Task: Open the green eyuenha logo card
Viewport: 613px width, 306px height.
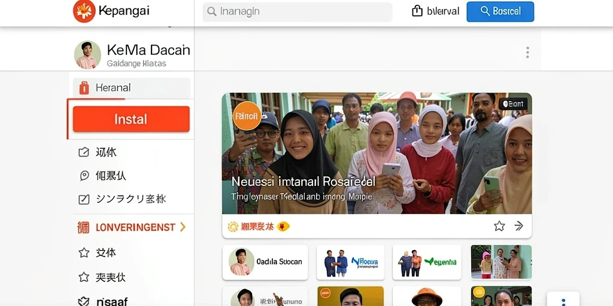Action: (426, 262)
